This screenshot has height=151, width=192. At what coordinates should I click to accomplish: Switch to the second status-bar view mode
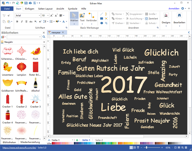coord(135,148)
